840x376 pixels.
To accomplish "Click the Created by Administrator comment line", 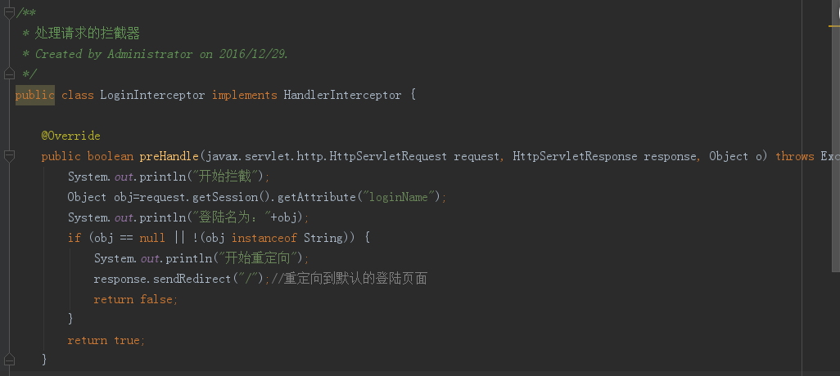I will tap(162, 54).
